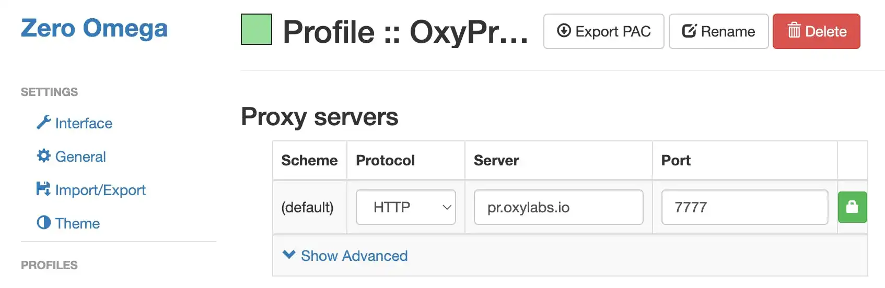Image resolution: width=885 pixels, height=288 pixels.
Task: Go to General settings
Action: pyautogui.click(x=80, y=157)
